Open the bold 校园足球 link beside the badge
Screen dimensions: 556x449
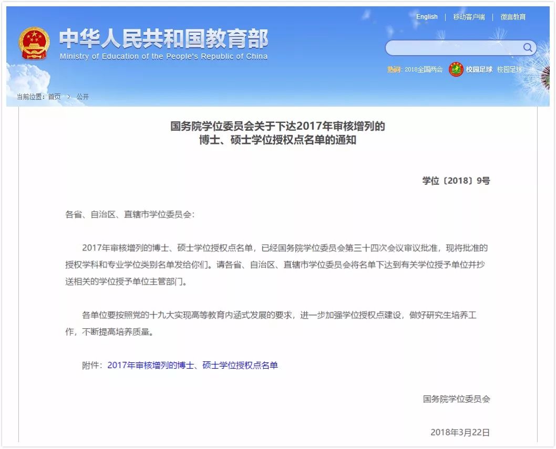[x=479, y=70]
